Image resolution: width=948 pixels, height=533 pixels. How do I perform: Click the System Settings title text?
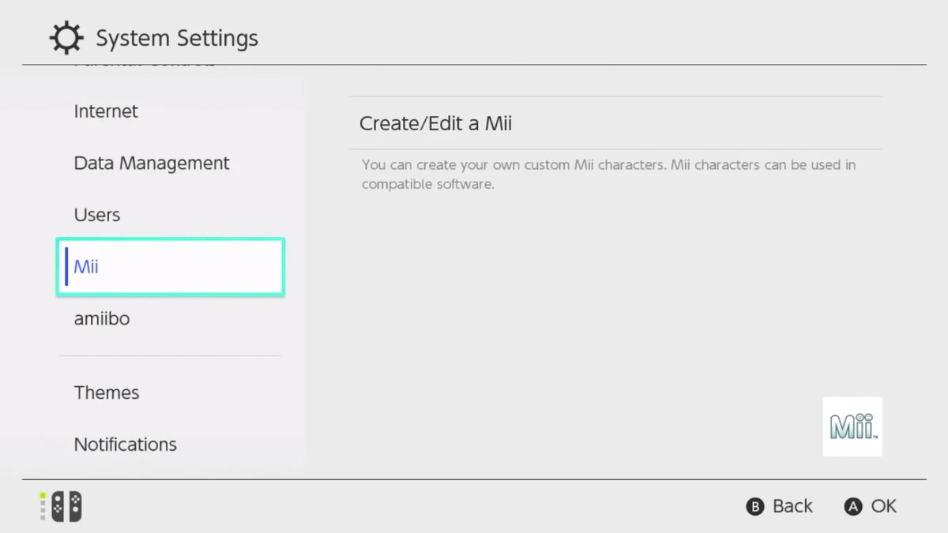pyautogui.click(x=177, y=37)
